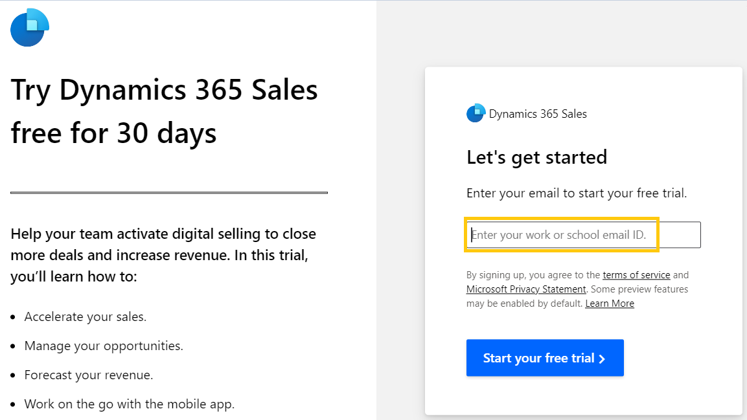Select the "Work on the go" bullet item
747x420 pixels.
(130, 404)
